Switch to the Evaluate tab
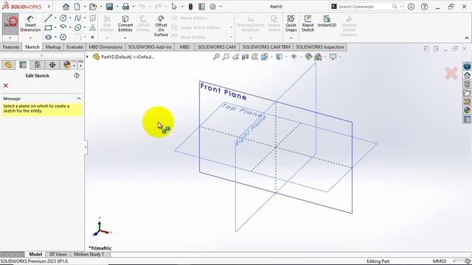 (74, 47)
